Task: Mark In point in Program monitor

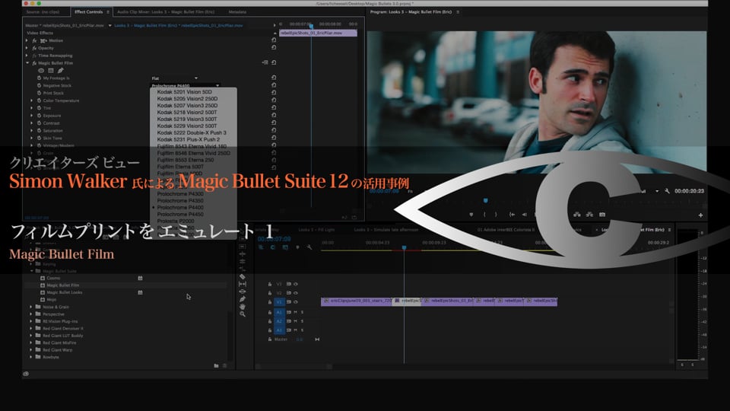Action: [x=484, y=215]
